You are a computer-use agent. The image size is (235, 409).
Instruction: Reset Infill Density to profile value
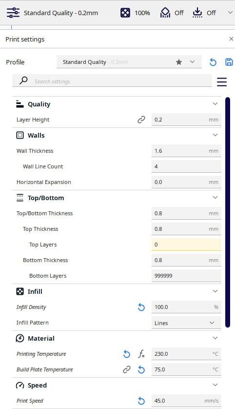pyautogui.click(x=141, y=307)
